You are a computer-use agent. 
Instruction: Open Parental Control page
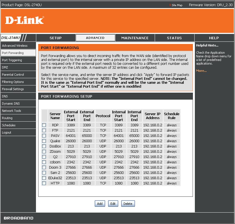[13, 75]
